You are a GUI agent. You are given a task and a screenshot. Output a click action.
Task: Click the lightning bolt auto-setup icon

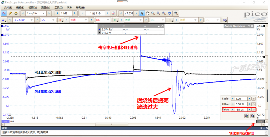[x=10, y=13]
